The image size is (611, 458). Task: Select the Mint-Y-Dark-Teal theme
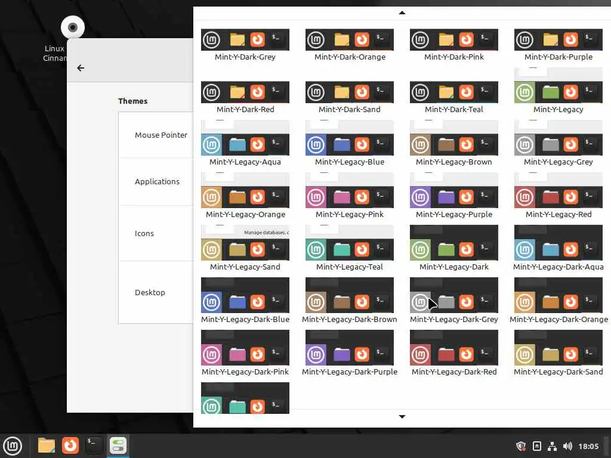(x=454, y=92)
